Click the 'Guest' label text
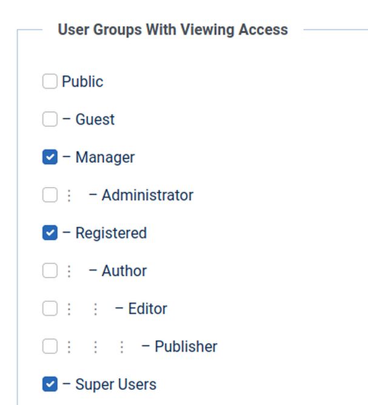Screen dimensions: 368x405 (x=95, y=120)
